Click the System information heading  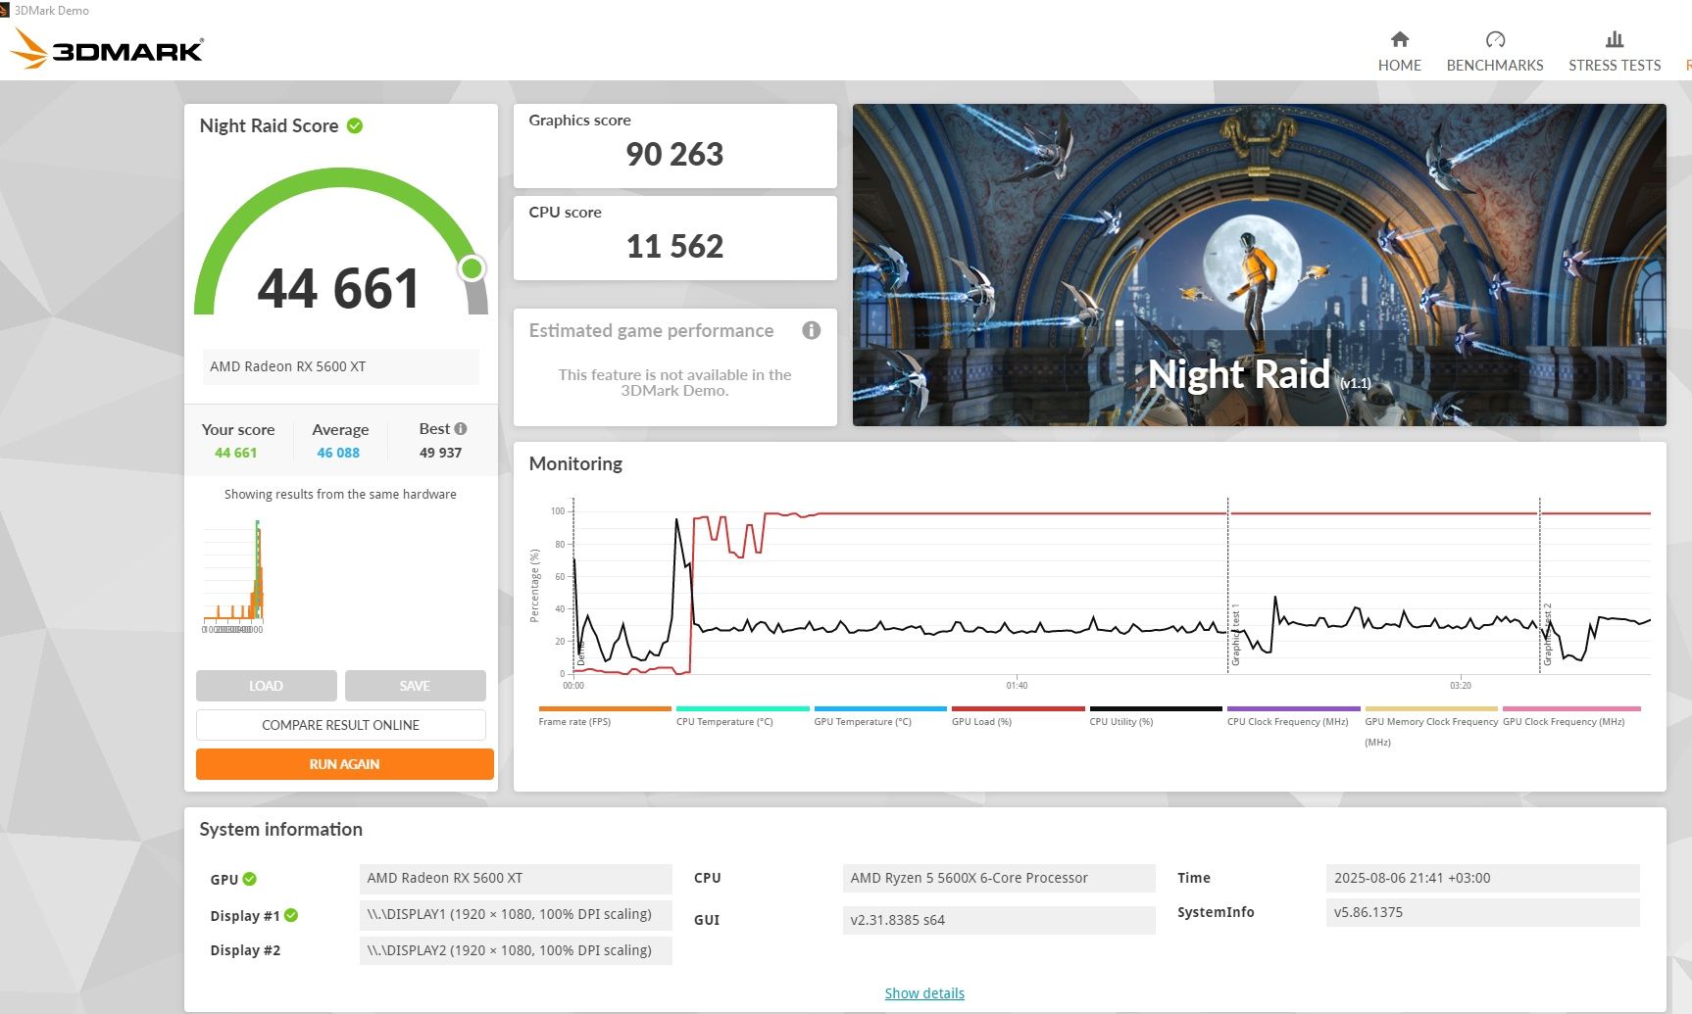[280, 829]
